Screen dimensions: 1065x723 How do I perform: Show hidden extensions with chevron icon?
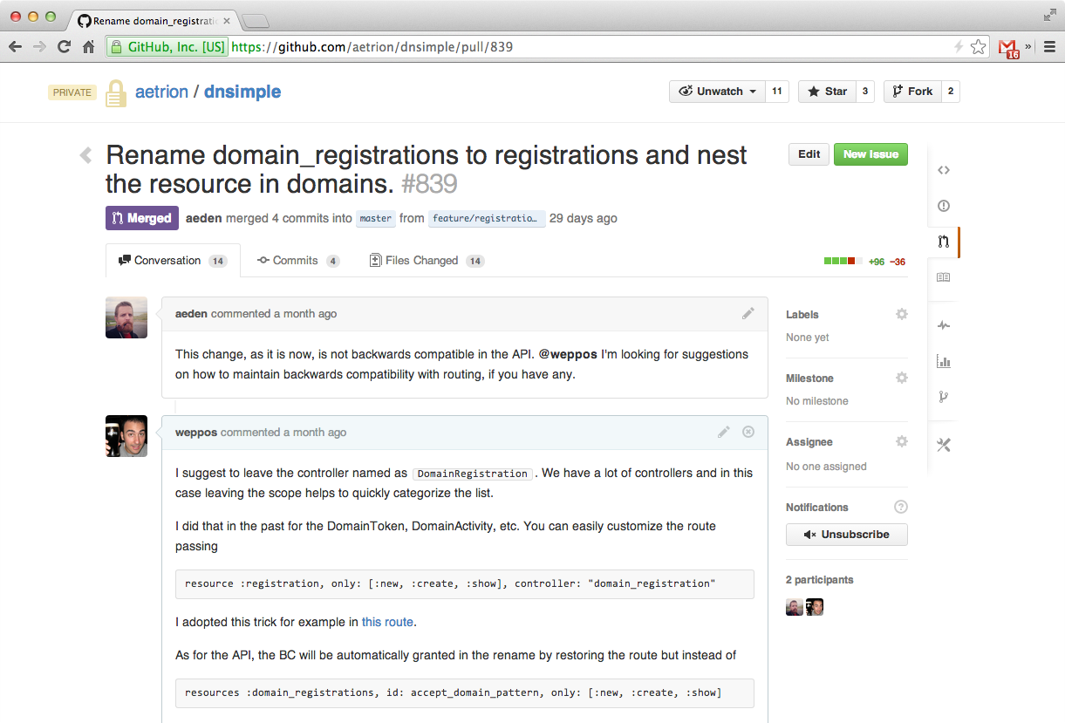1028,47
